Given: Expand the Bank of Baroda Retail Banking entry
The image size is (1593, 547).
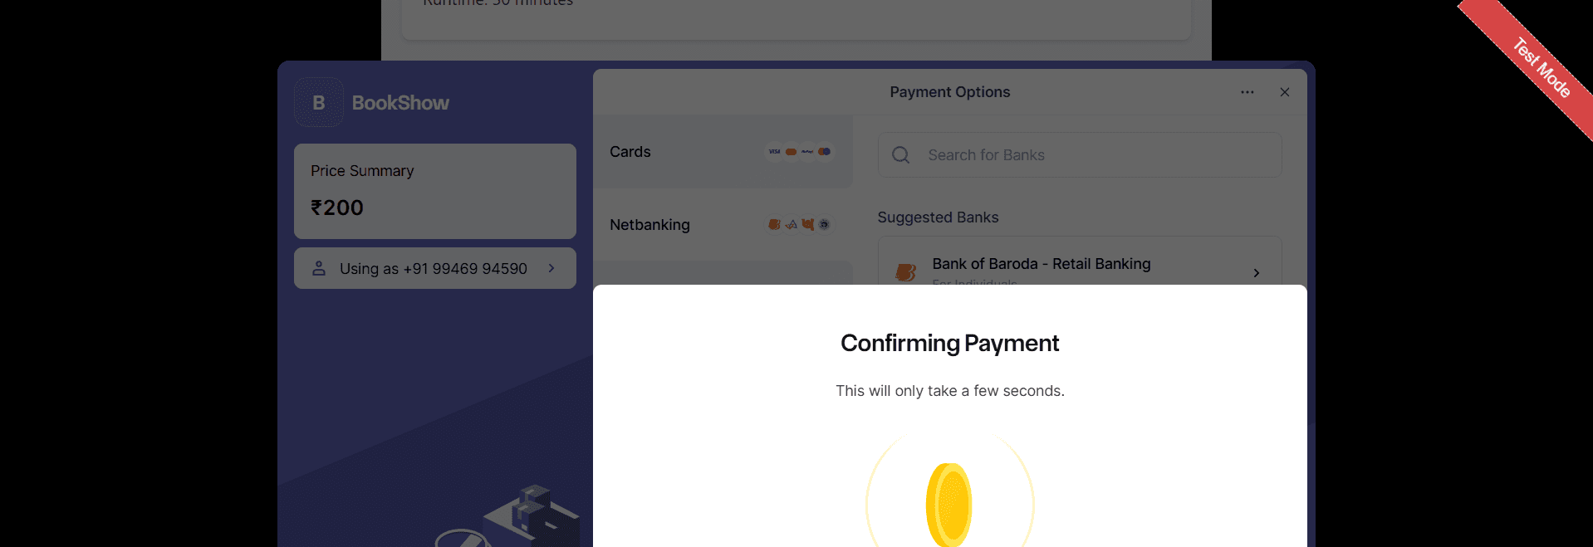Looking at the screenshot, I should click(x=1255, y=272).
